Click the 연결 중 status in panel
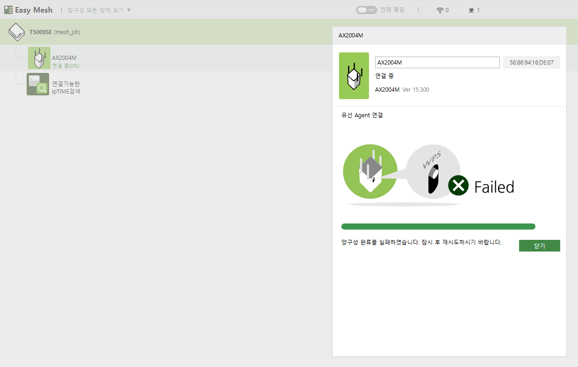578x367 pixels. [384, 76]
